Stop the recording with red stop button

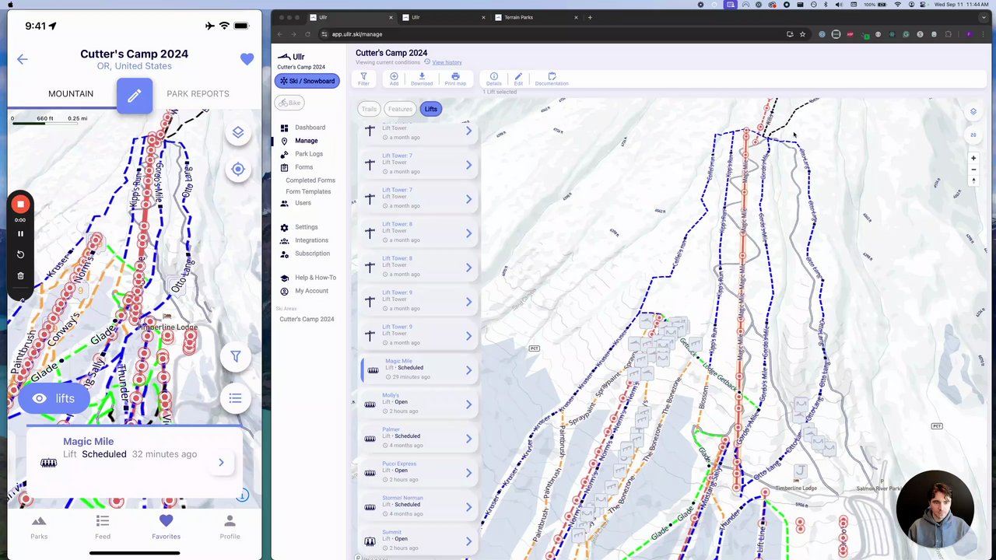tap(21, 205)
